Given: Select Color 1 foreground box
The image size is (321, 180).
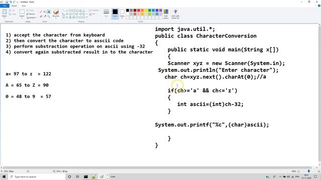Looking at the screenshot, I should (115, 14).
